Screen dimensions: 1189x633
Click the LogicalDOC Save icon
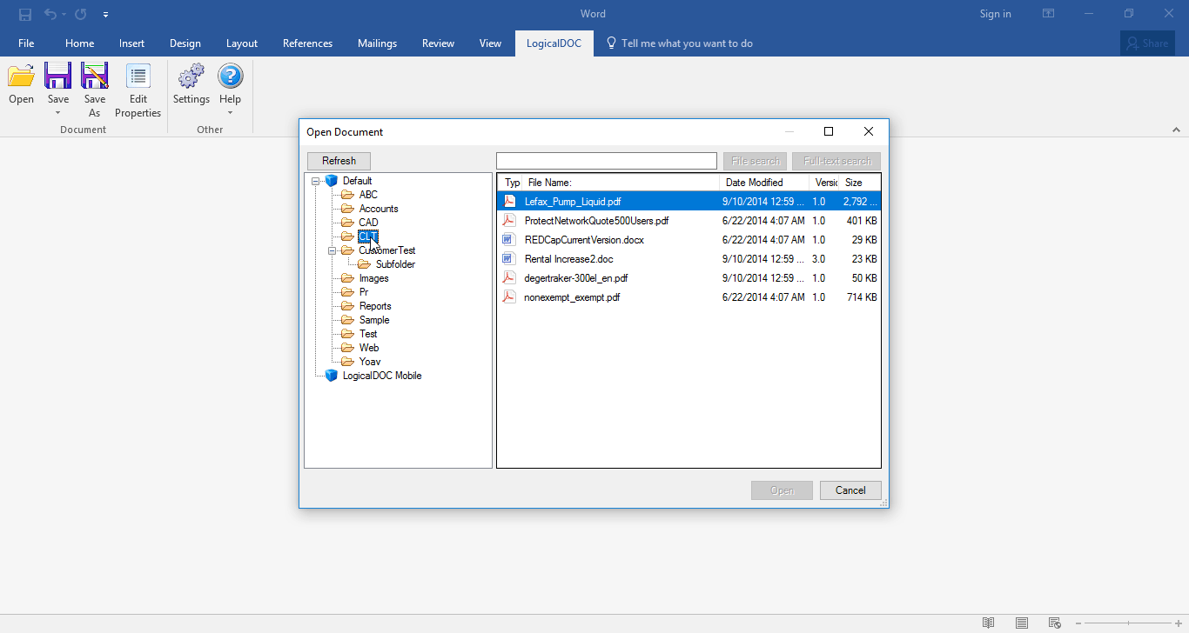point(57,77)
